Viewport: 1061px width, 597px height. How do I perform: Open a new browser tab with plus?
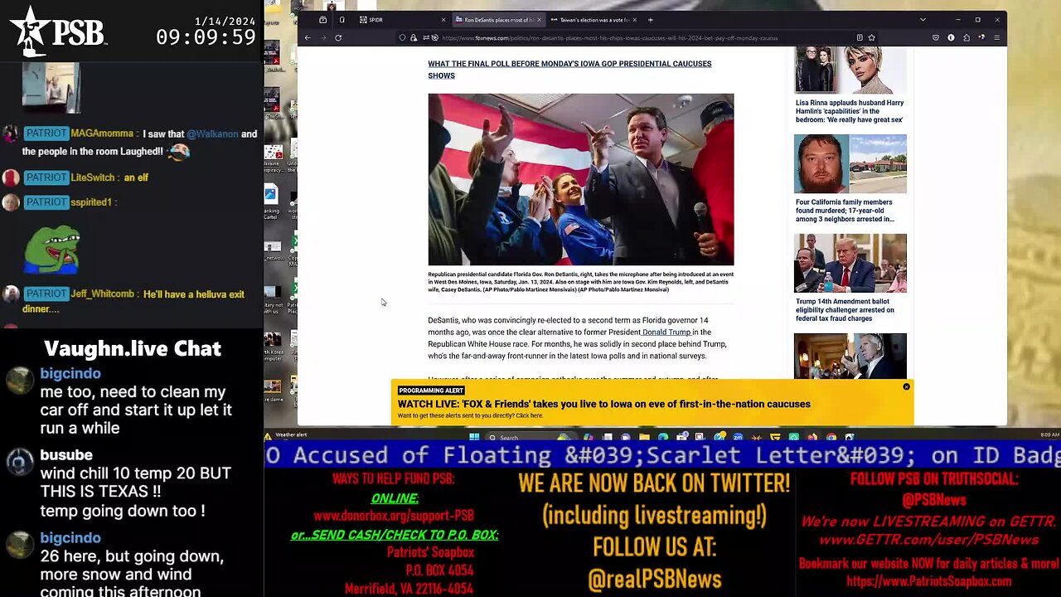point(651,19)
